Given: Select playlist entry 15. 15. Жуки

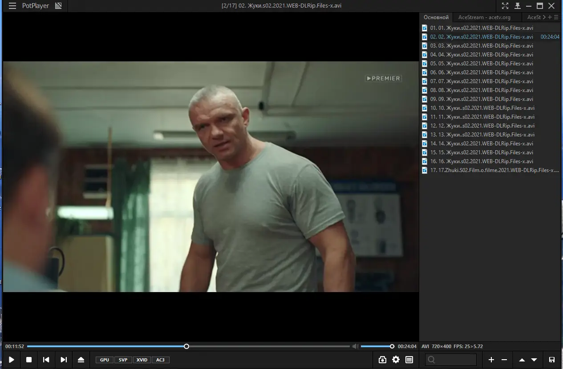Looking at the screenshot, I should [490, 152].
